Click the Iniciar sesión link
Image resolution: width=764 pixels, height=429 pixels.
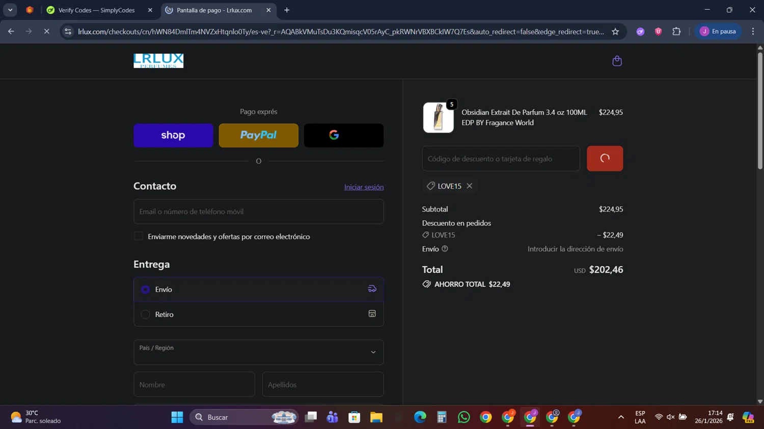[364, 187]
